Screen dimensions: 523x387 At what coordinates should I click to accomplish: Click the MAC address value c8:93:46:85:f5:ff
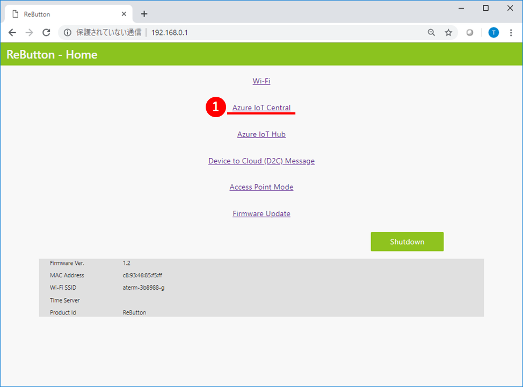coord(142,275)
